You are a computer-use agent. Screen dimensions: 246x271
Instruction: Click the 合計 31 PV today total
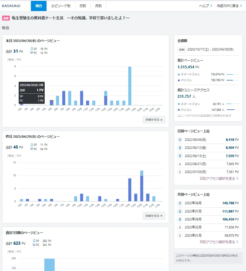(x=14, y=51)
